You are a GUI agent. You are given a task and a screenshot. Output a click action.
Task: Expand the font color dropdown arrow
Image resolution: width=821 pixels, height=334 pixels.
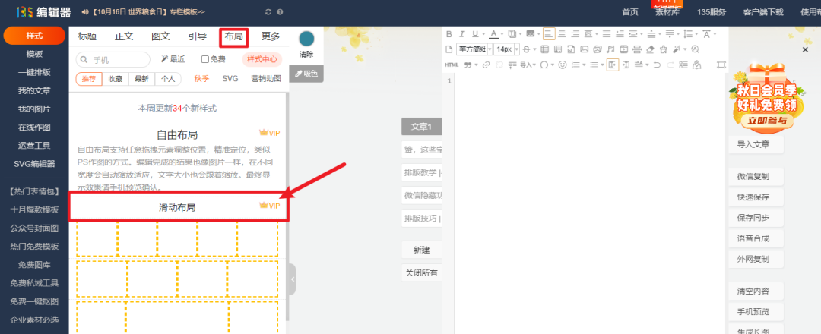(502, 34)
